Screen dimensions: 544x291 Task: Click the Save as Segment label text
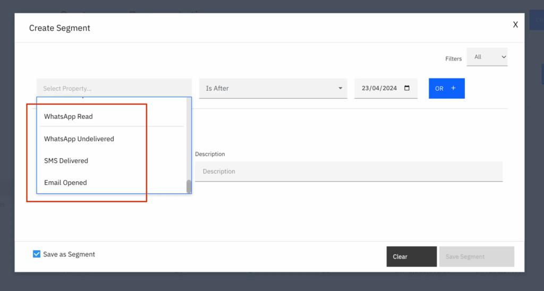[69, 254]
